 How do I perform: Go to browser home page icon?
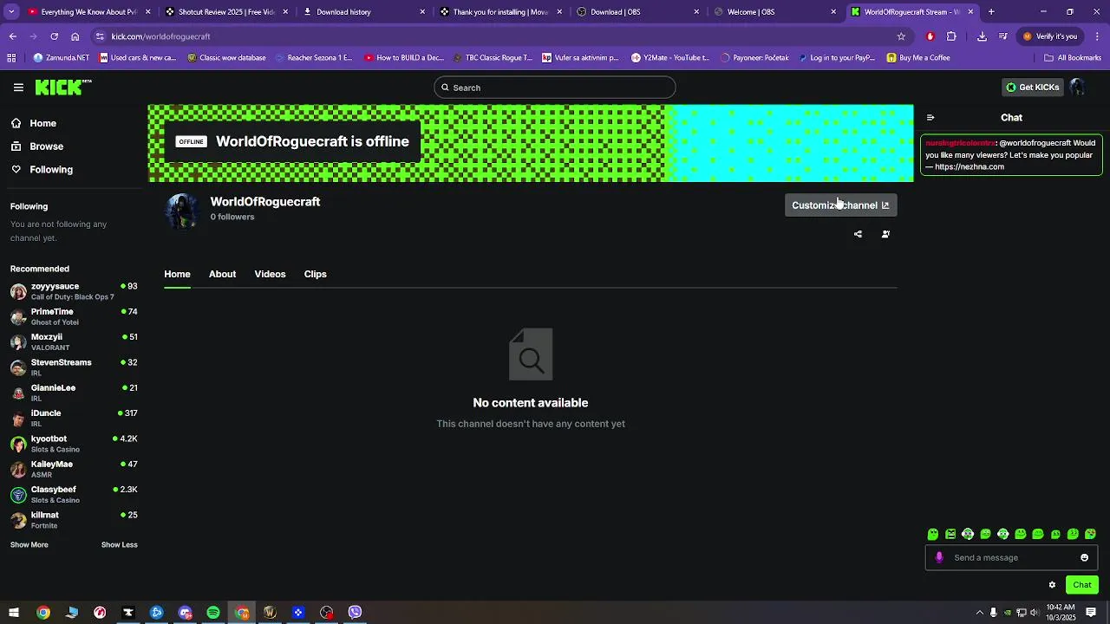[x=75, y=36]
